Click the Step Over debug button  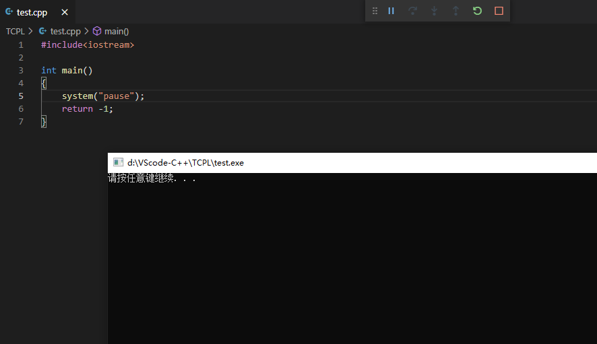point(412,11)
